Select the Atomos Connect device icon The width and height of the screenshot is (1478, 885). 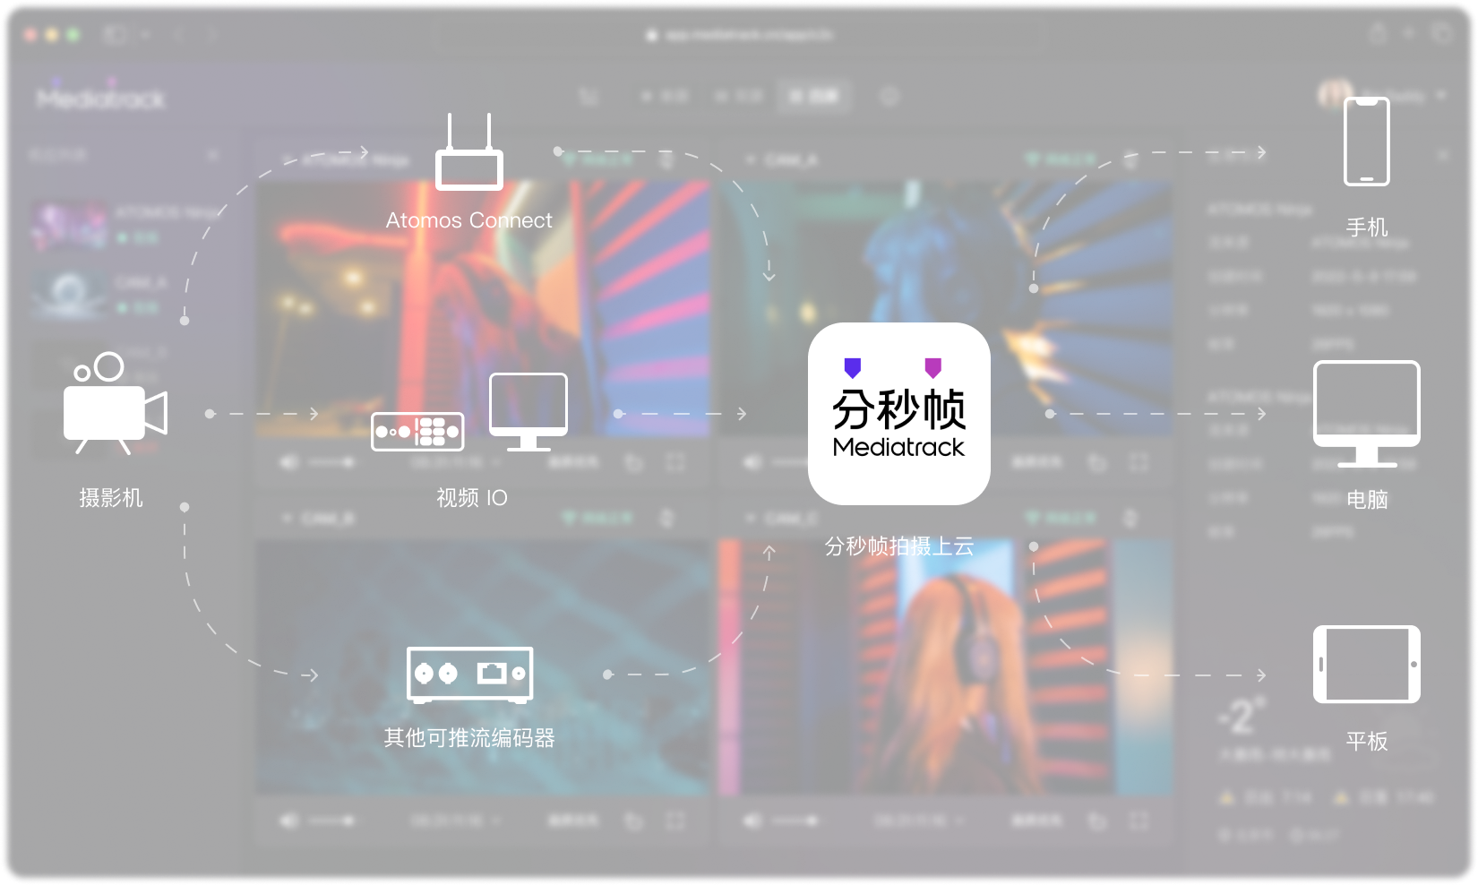pos(469,151)
